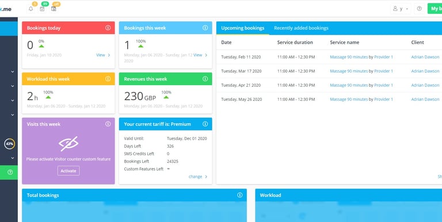Activate the Visitor counter feature
This screenshot has height=222, width=442.
tap(68, 171)
